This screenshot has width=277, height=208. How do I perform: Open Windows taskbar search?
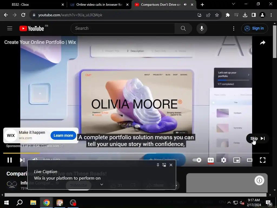[x=19, y=203]
